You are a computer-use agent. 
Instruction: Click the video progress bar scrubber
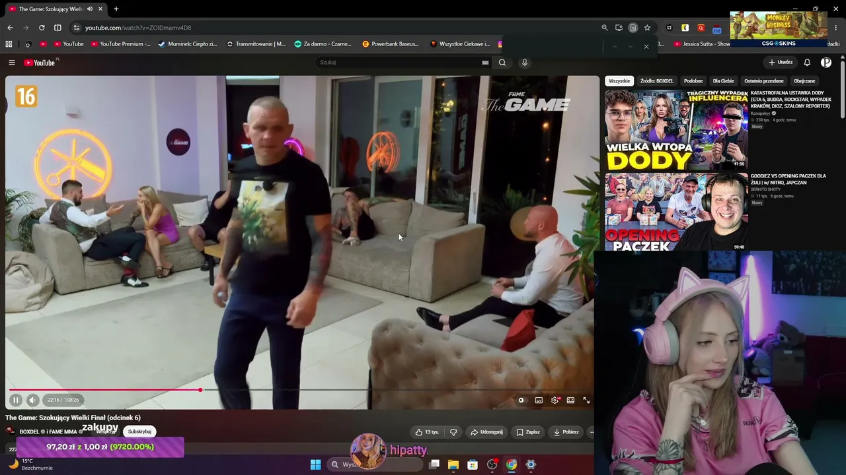[x=200, y=390]
